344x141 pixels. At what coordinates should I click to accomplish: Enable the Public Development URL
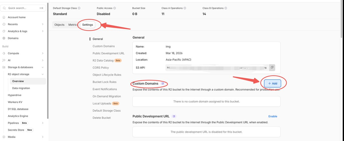click(x=273, y=116)
